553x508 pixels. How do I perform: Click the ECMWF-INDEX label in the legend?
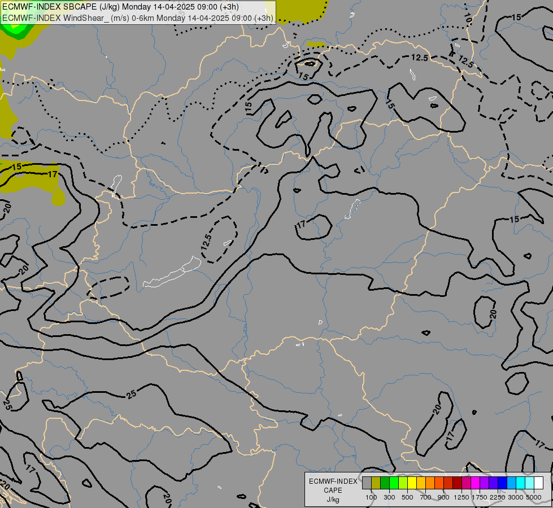333,481
